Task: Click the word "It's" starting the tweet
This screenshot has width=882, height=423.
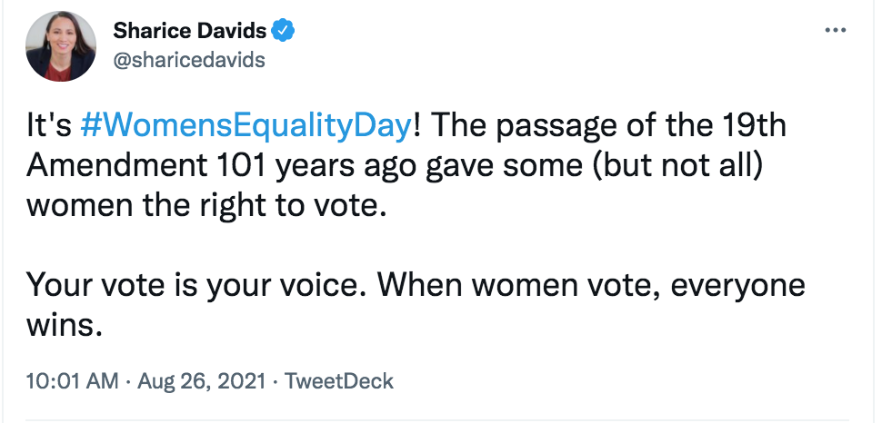Action: tap(49, 126)
